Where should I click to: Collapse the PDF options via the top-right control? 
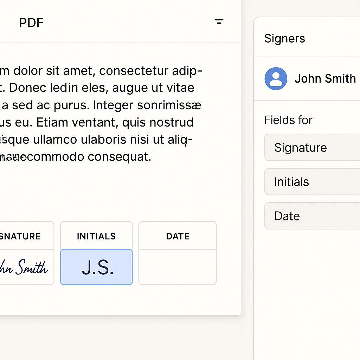click(219, 21)
